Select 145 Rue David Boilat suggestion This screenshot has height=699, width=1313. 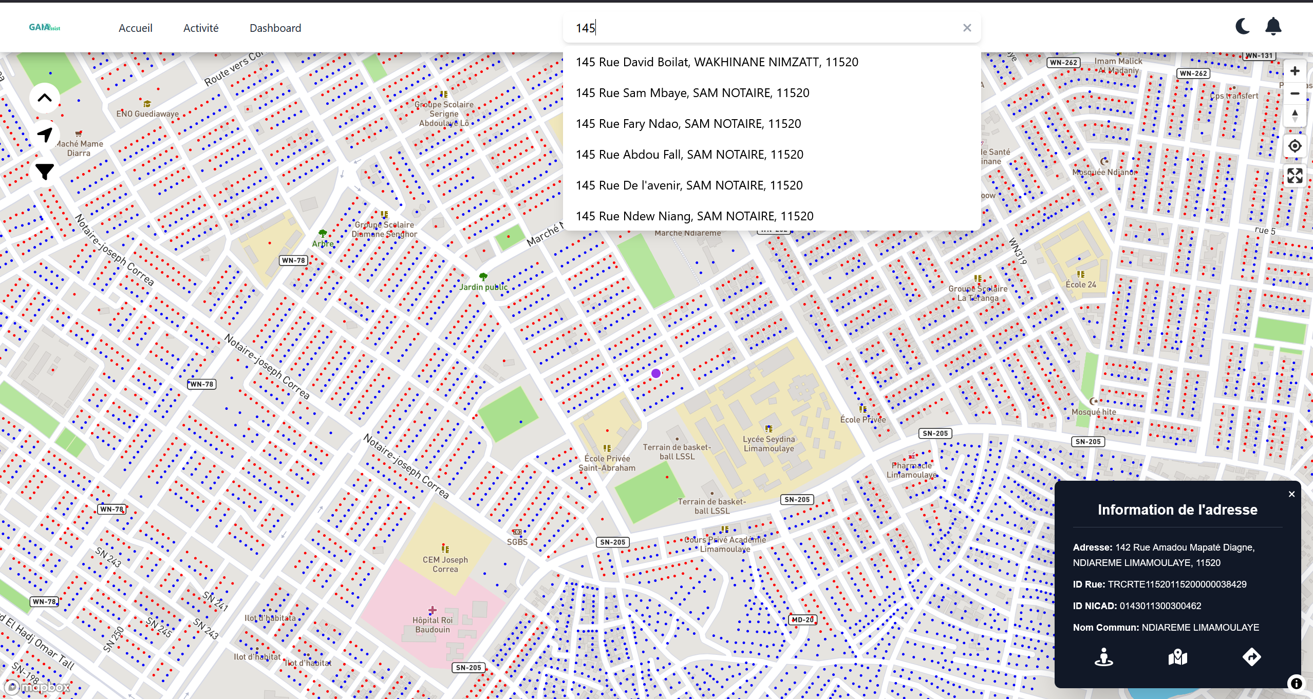[x=772, y=62]
